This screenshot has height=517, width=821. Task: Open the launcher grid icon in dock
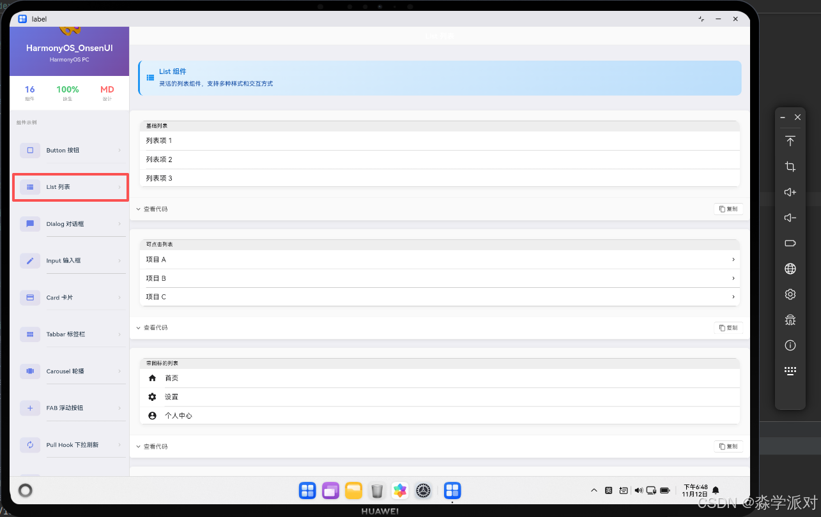coord(307,490)
